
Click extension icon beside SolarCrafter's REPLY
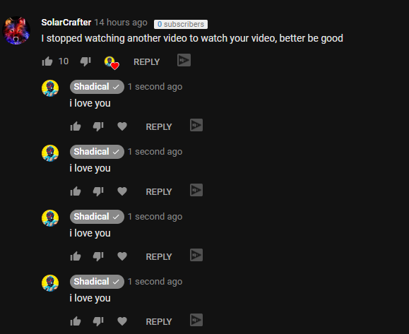pos(184,60)
